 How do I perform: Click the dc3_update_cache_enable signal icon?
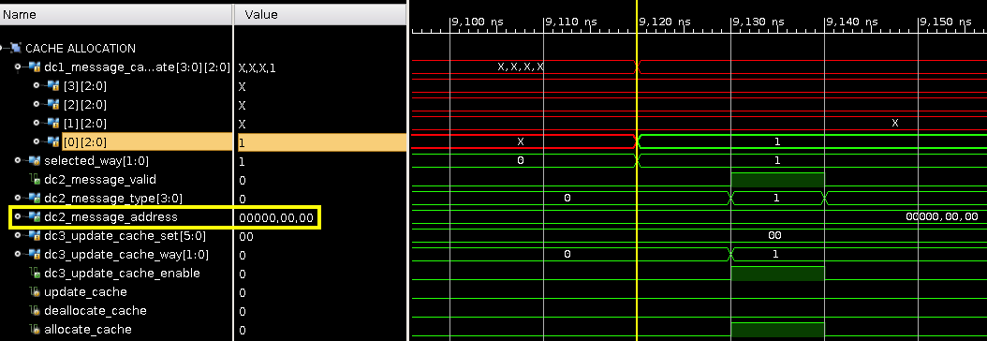[x=35, y=274]
